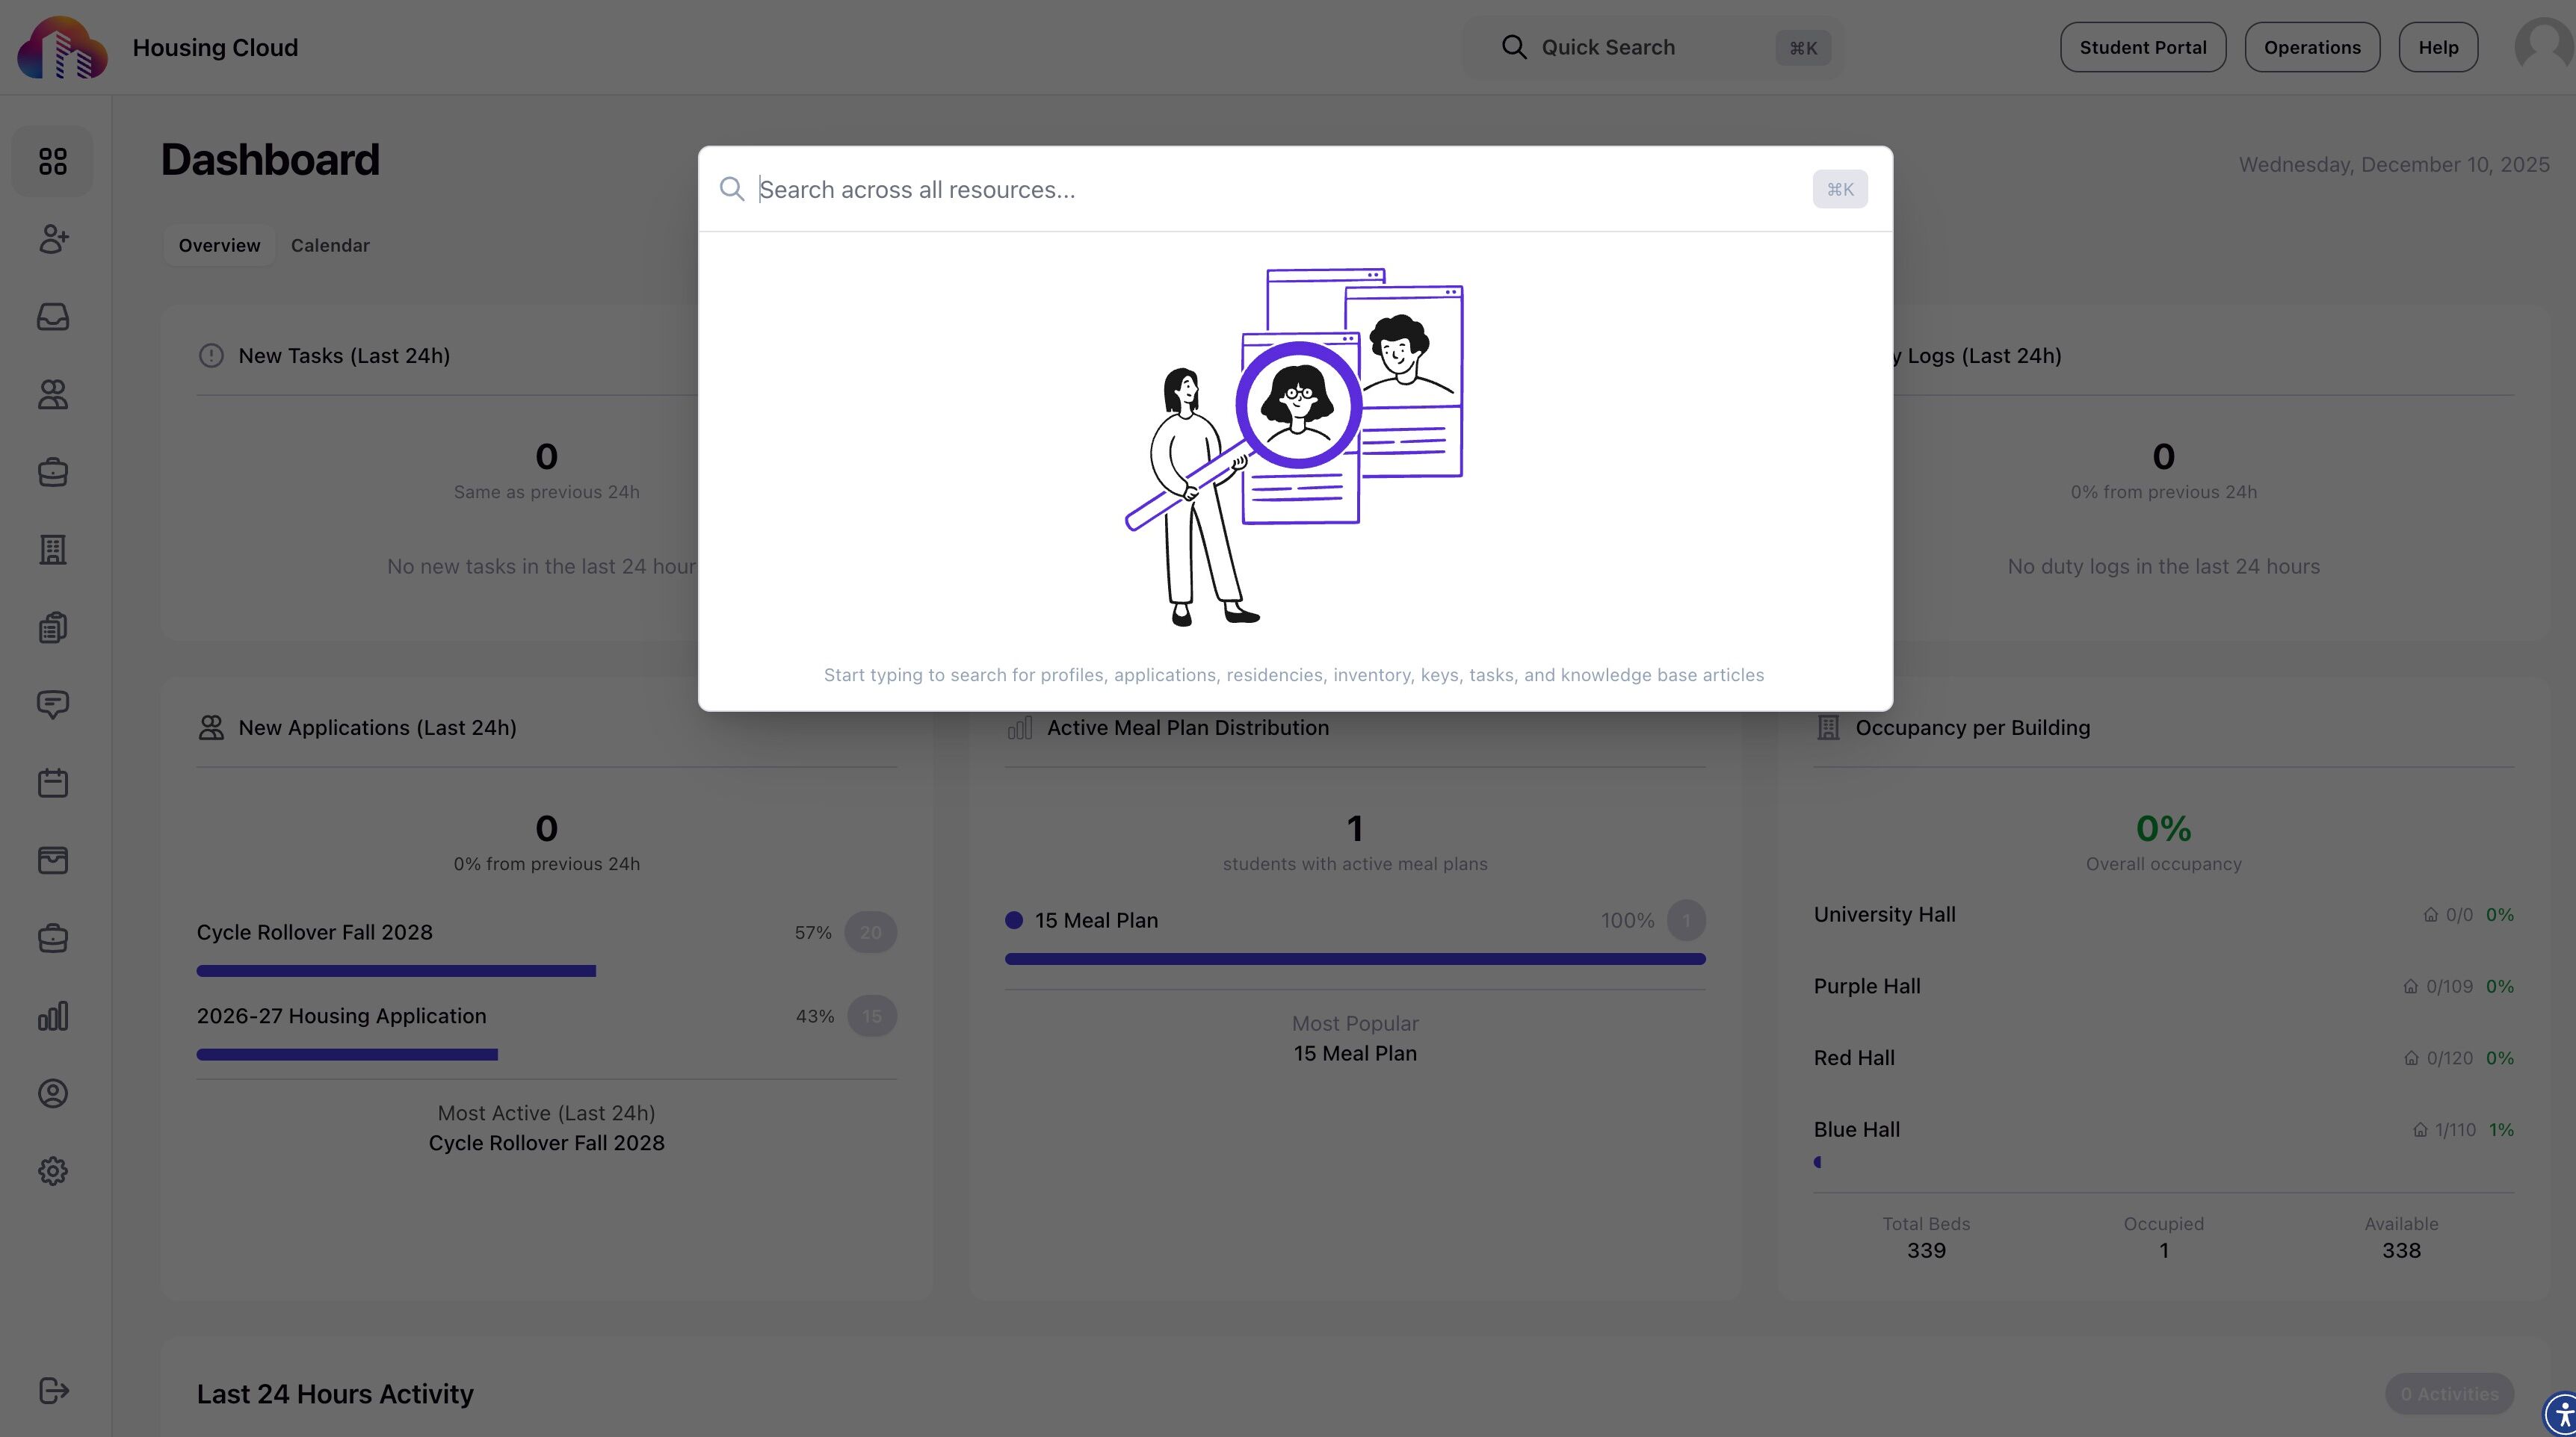Open the calendar icon in sidebar
2576x1437 pixels.
53,783
